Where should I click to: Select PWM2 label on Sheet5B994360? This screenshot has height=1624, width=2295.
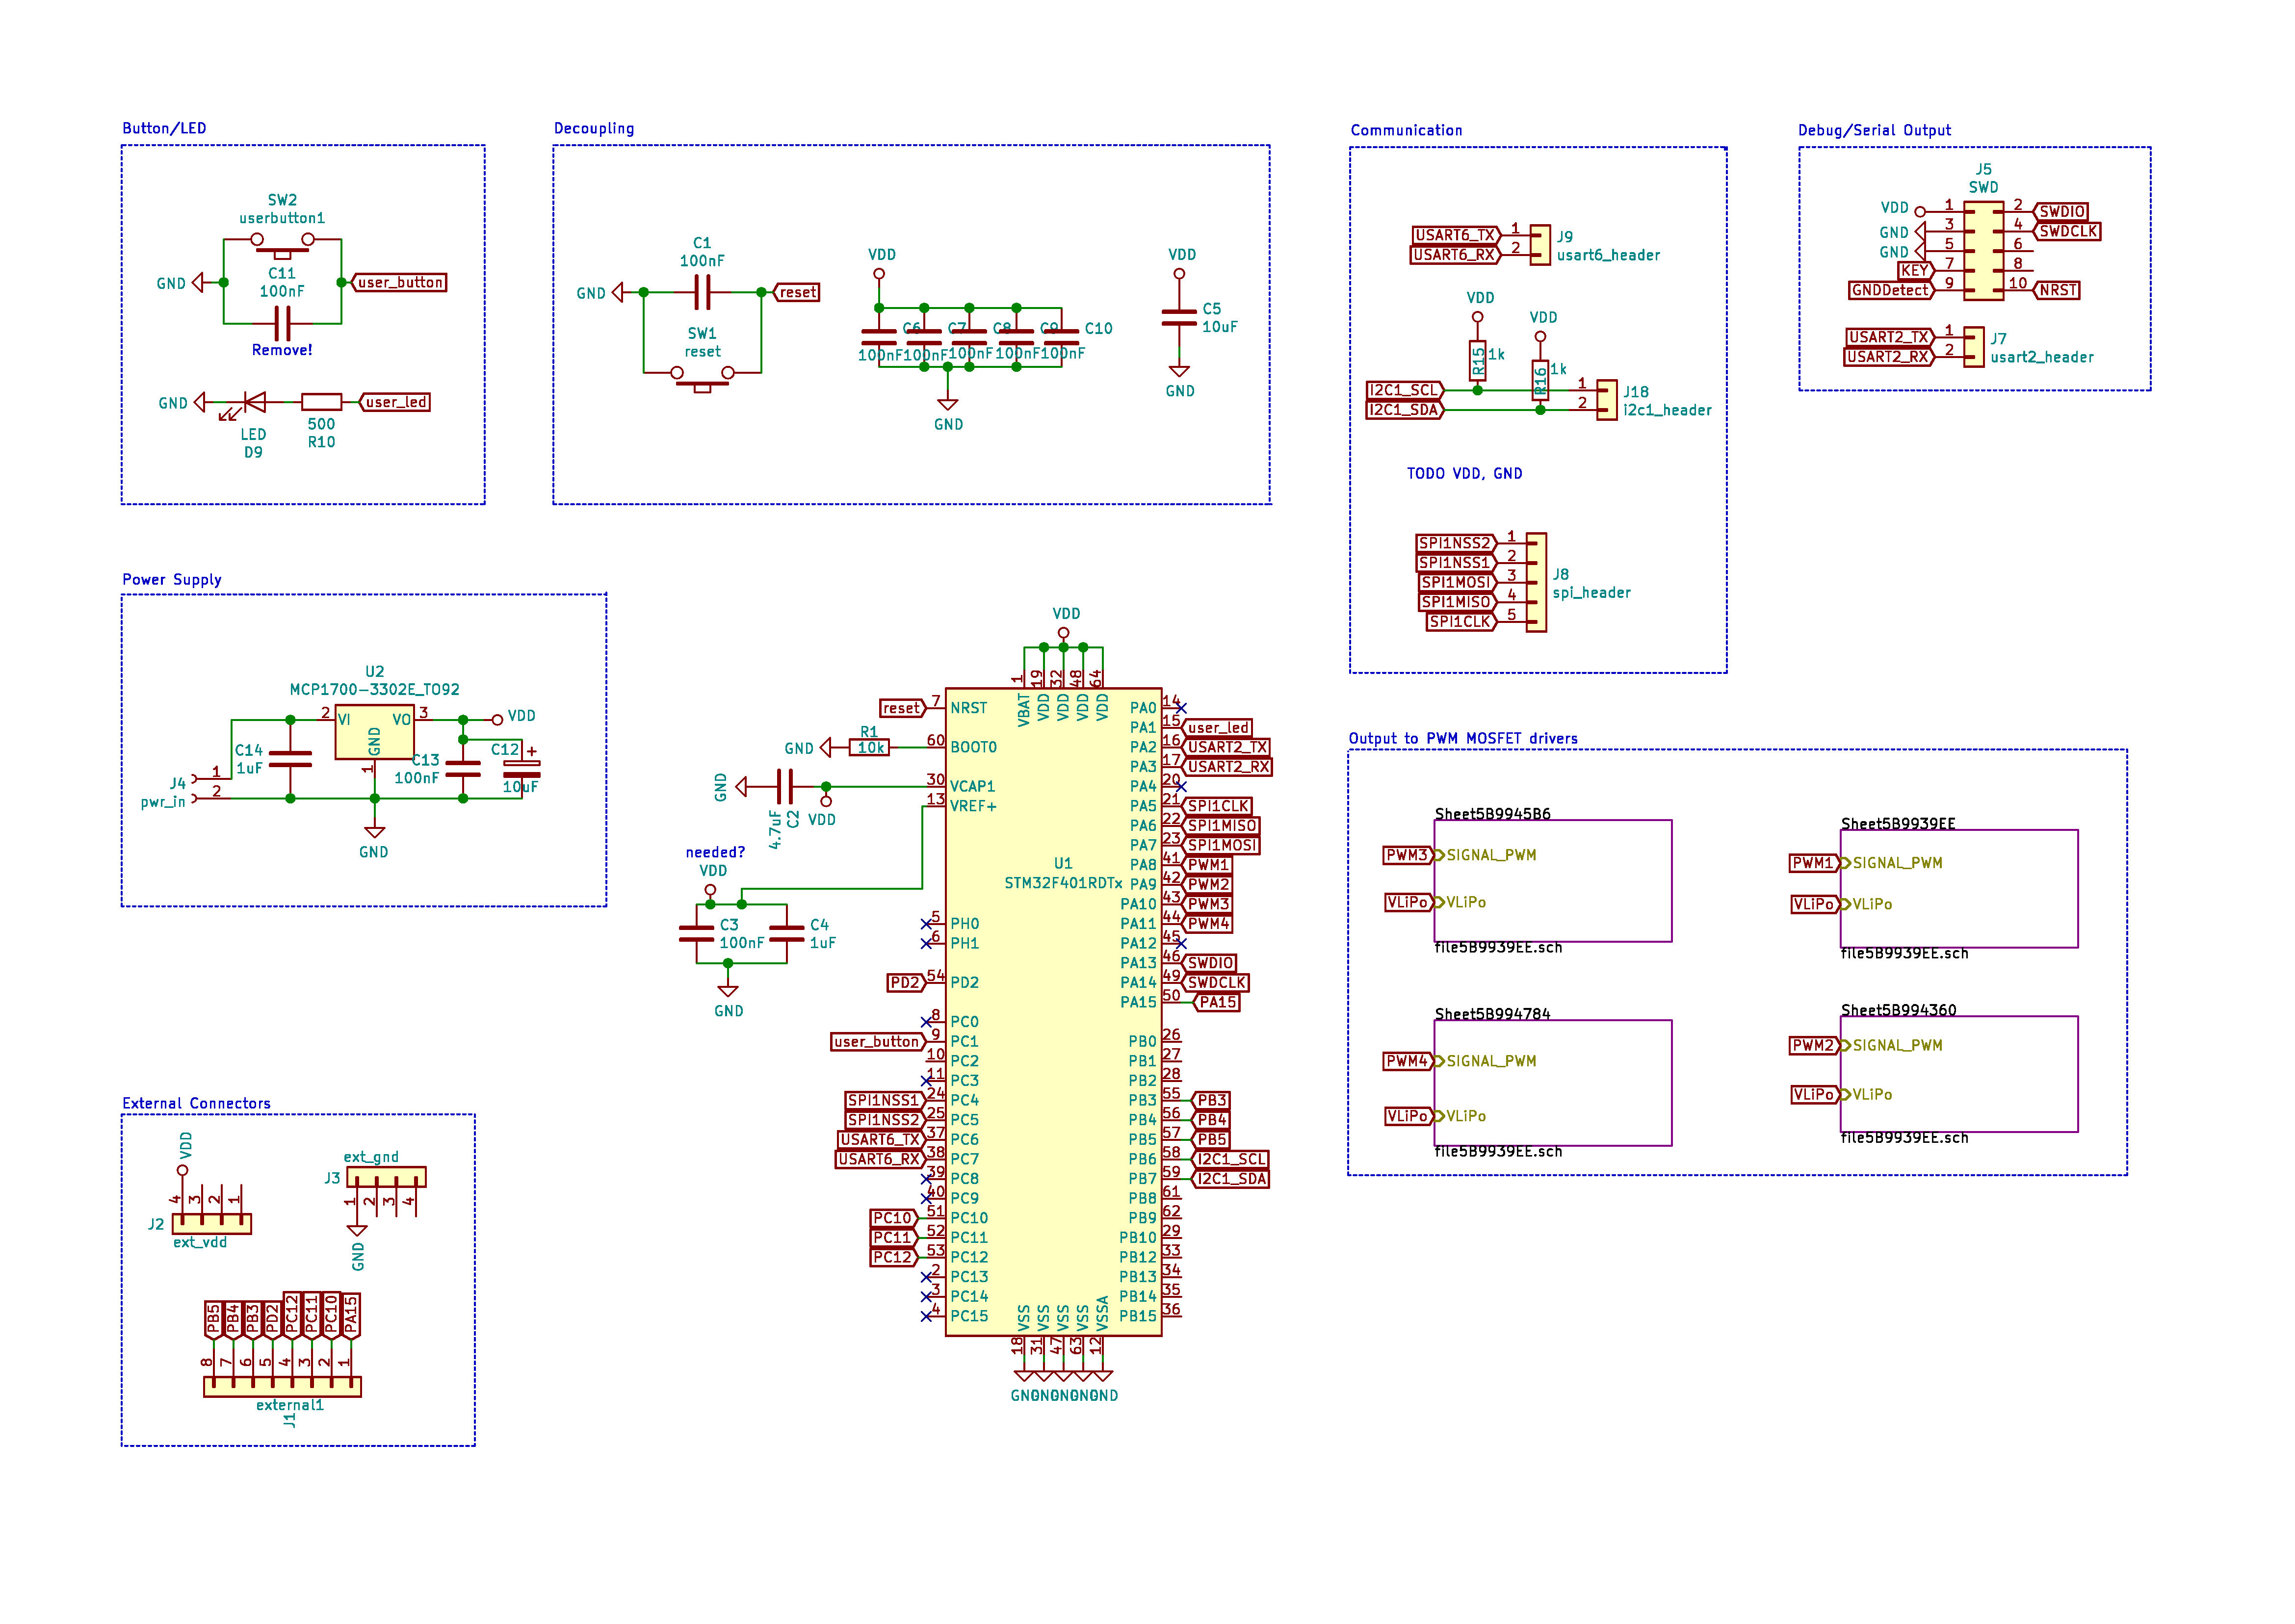1814,1045
